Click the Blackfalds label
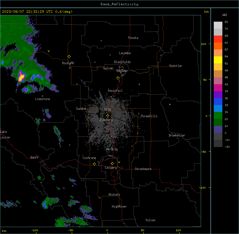 click(x=122, y=62)
